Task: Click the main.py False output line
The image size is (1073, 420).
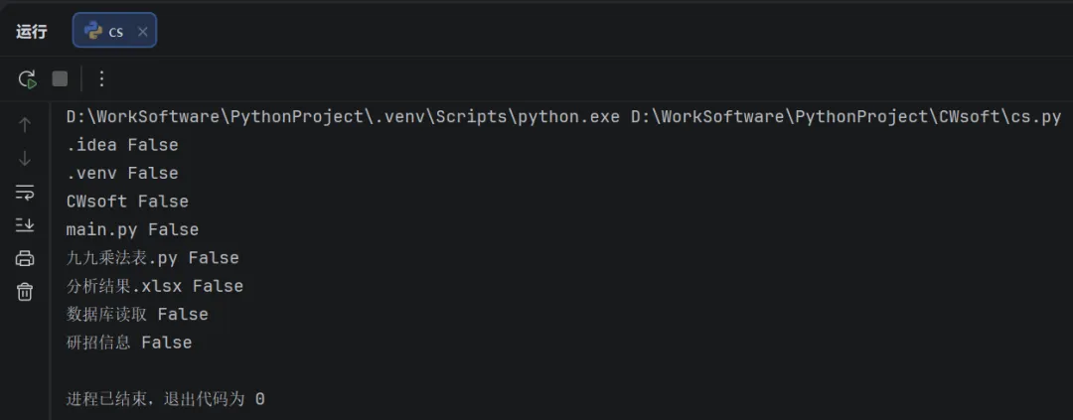Action: point(132,229)
